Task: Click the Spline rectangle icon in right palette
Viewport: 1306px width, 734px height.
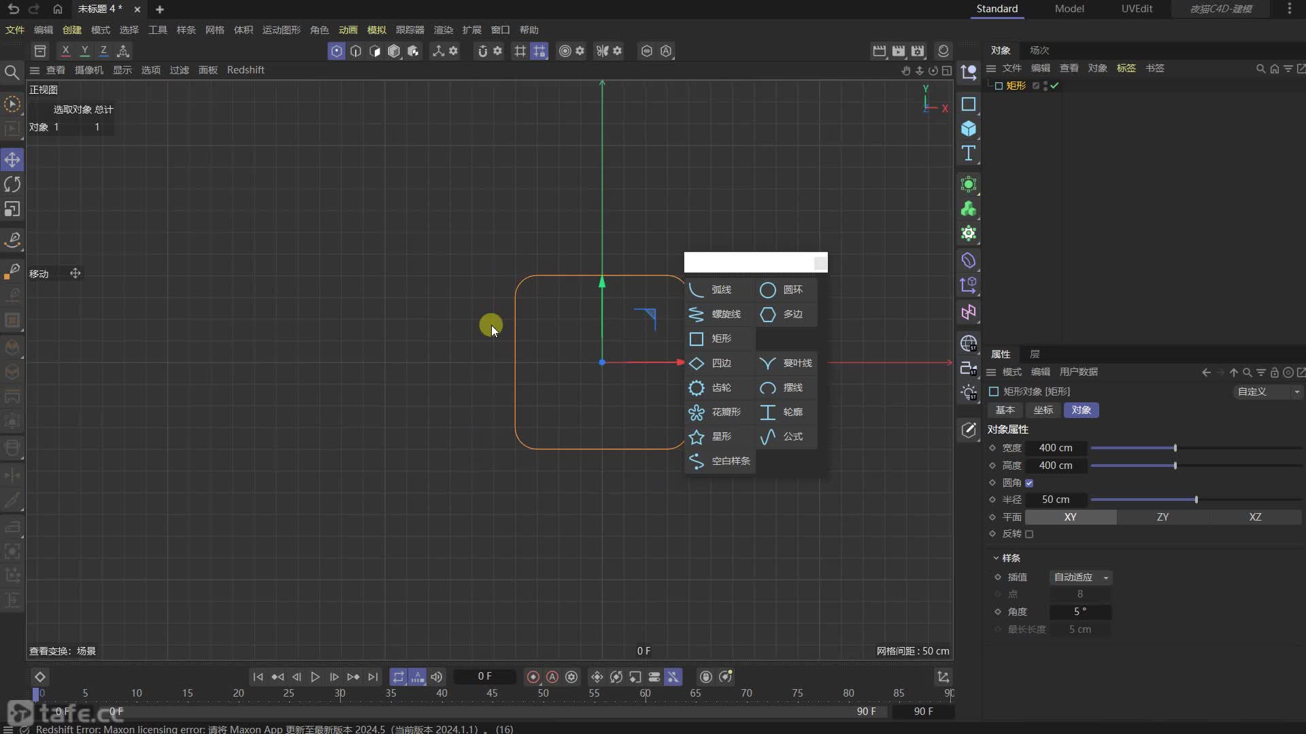Action: click(969, 104)
